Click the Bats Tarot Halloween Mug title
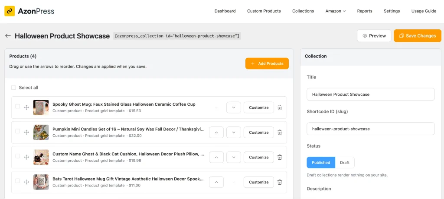 tap(128, 179)
